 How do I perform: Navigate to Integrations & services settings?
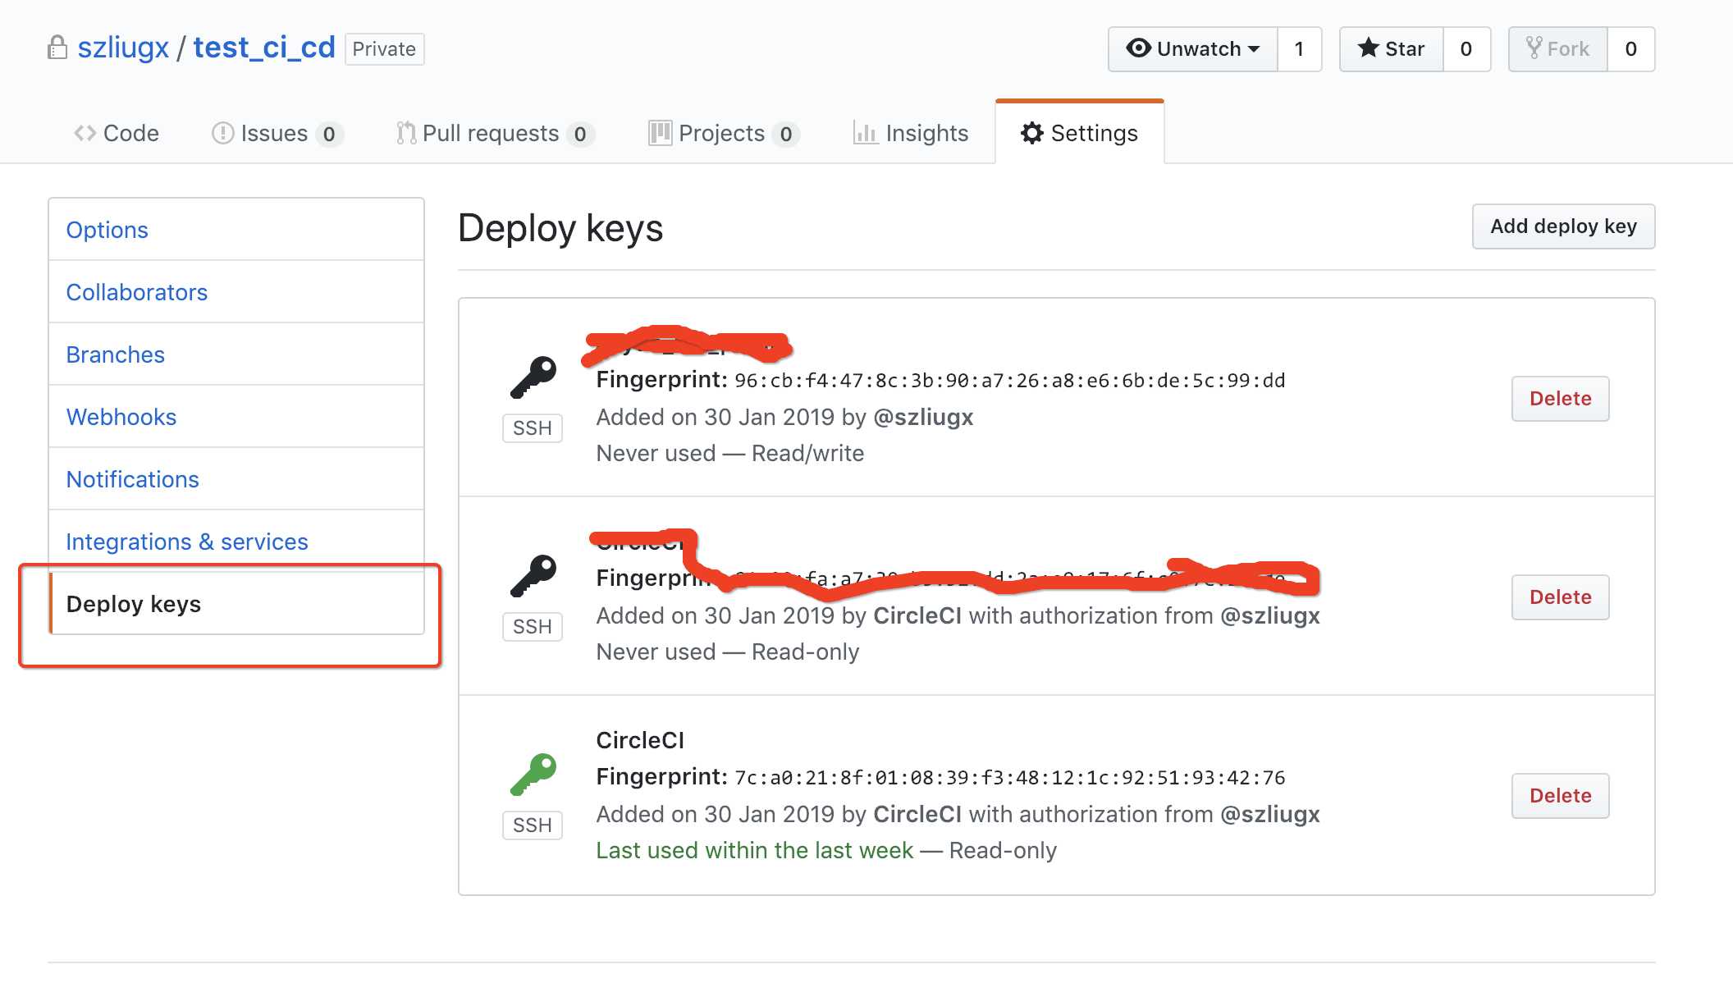pos(185,540)
